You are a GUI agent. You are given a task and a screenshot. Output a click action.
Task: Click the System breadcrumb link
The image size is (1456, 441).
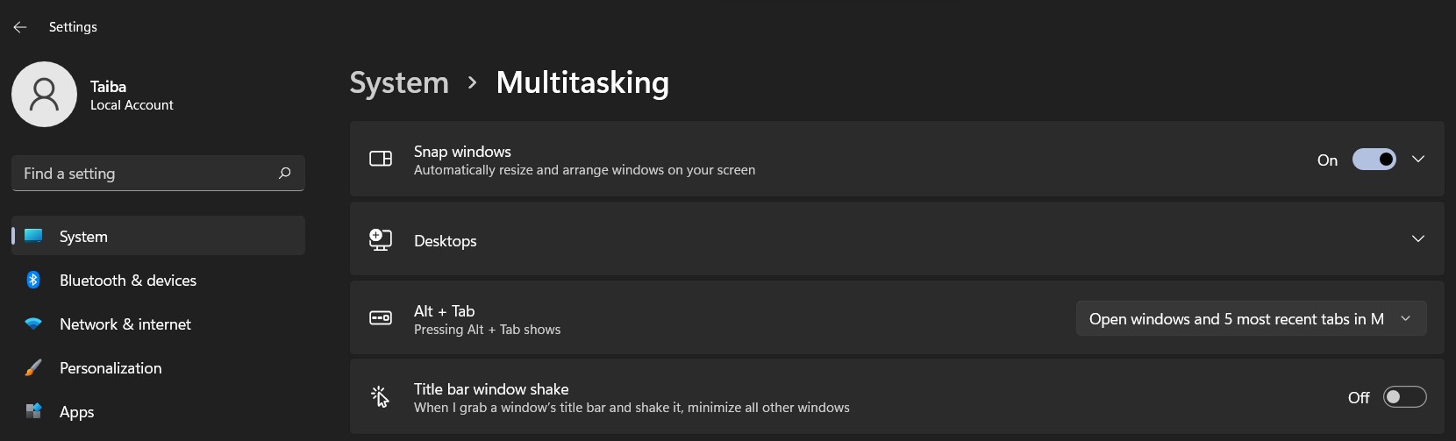[399, 82]
